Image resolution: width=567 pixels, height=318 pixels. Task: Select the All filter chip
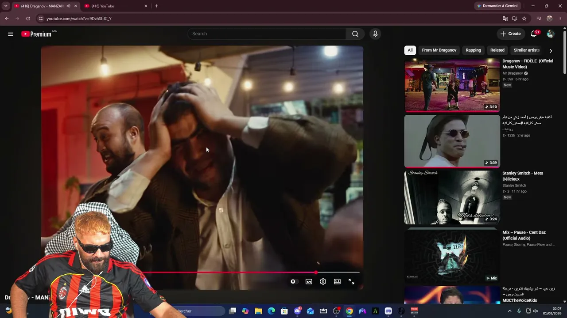(410, 50)
